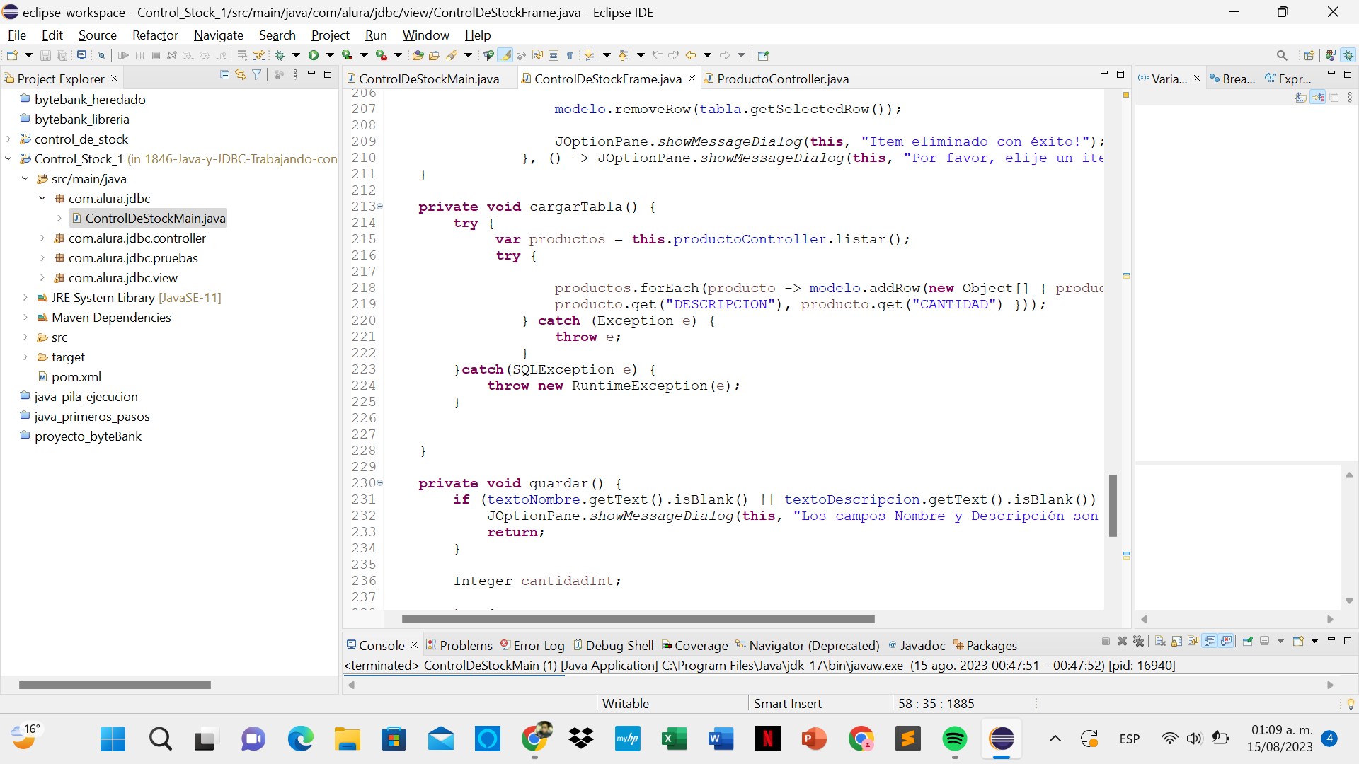Screen dimensions: 1359x764
Task: Click the Next Annotation arrow icon
Action: coord(590,55)
